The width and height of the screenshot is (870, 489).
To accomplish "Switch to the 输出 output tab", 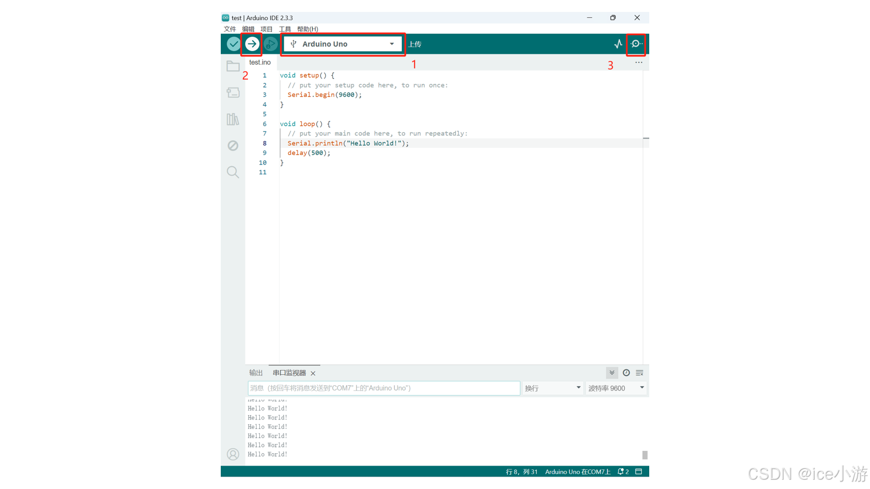I will (x=256, y=373).
